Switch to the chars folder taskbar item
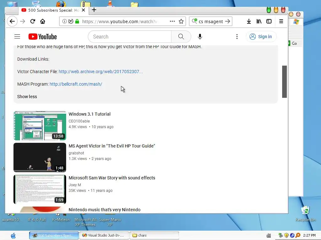The width and height of the screenshot is (321, 240). pos(154,235)
